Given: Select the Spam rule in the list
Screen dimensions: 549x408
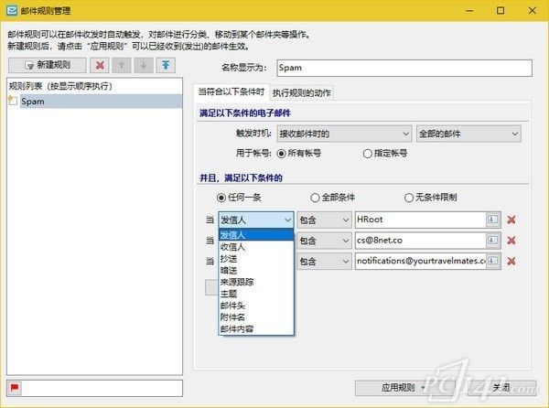Looking at the screenshot, I should point(101,102).
